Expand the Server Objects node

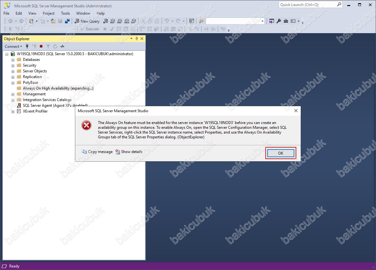pyautogui.click(x=13, y=71)
